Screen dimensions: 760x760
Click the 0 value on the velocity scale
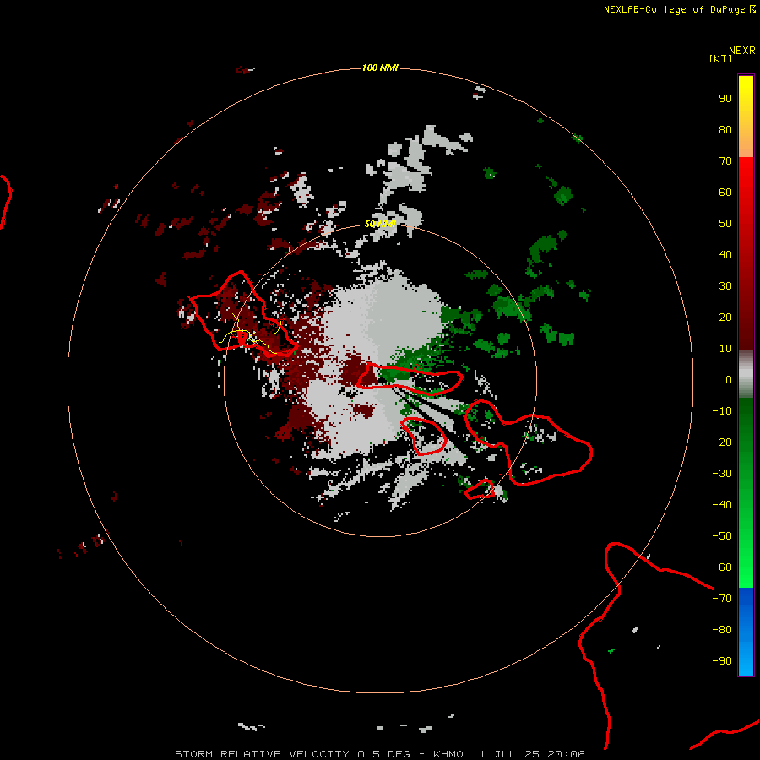click(x=729, y=380)
